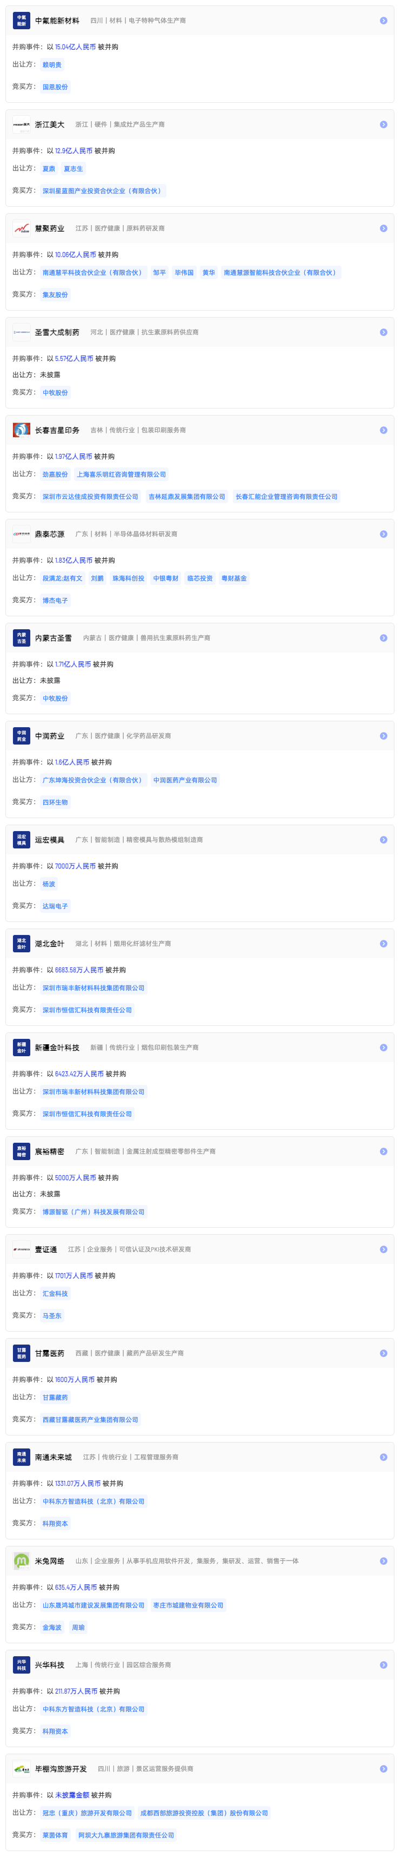The height and width of the screenshot is (1857, 402).
Task: Open the buyer link 博源智驱（广州）科技发展有限公司
Action: [93, 1212]
